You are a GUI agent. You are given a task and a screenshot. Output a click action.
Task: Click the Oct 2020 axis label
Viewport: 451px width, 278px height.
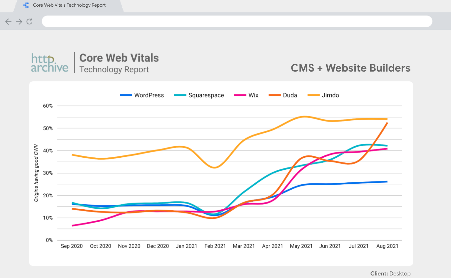click(x=100, y=246)
